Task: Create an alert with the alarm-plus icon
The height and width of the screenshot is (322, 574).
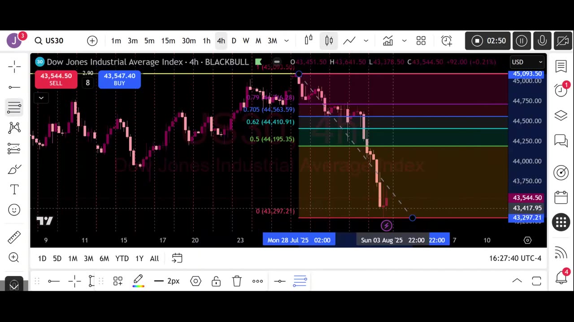Action: [447, 41]
